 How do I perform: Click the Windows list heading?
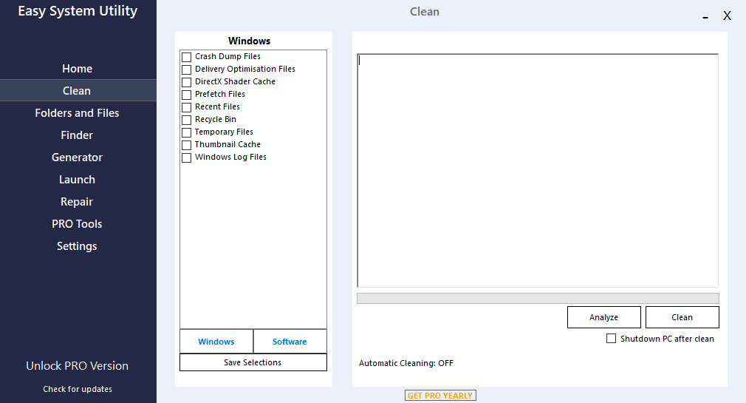point(250,41)
